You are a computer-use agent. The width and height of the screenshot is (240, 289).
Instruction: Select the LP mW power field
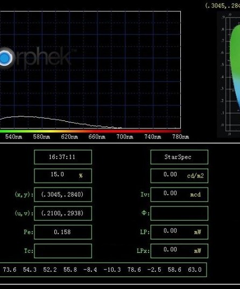coord(179,232)
